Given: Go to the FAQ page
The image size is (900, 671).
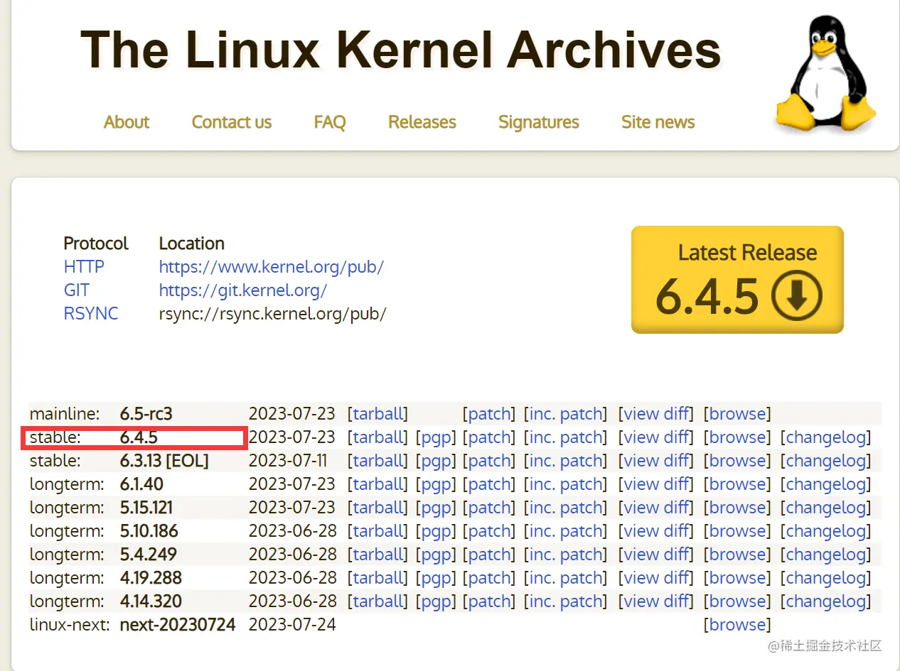Looking at the screenshot, I should (330, 122).
